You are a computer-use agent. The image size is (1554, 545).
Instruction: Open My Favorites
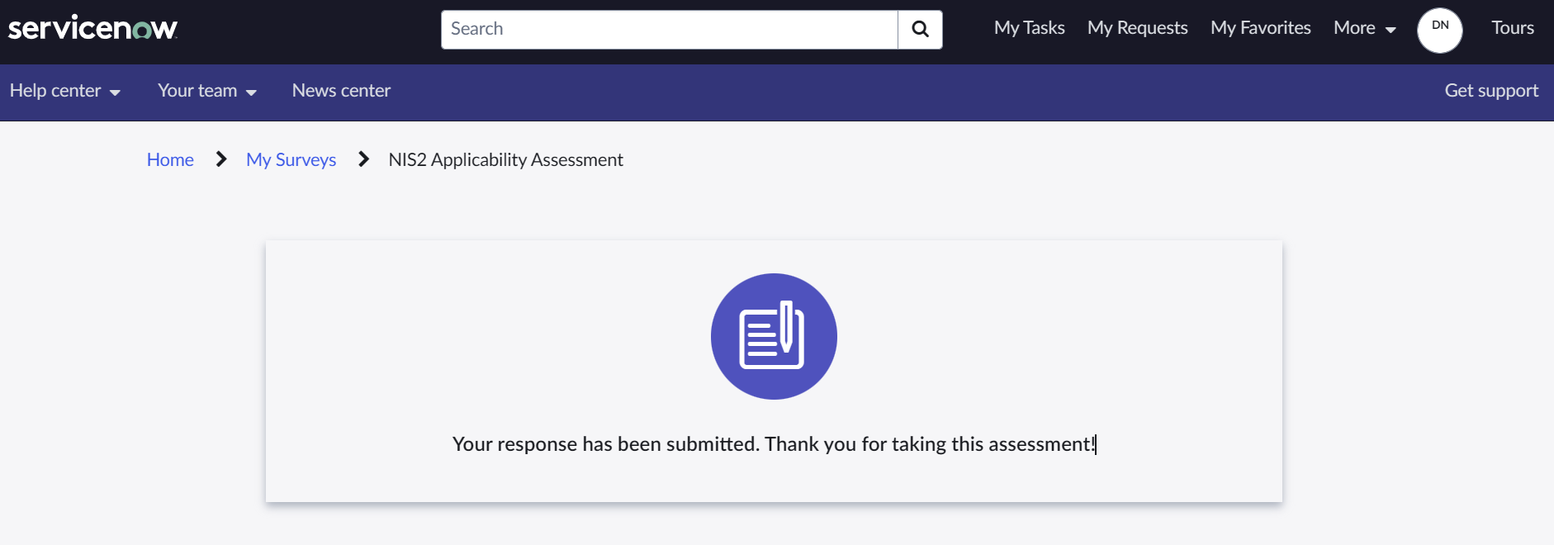pyautogui.click(x=1260, y=28)
